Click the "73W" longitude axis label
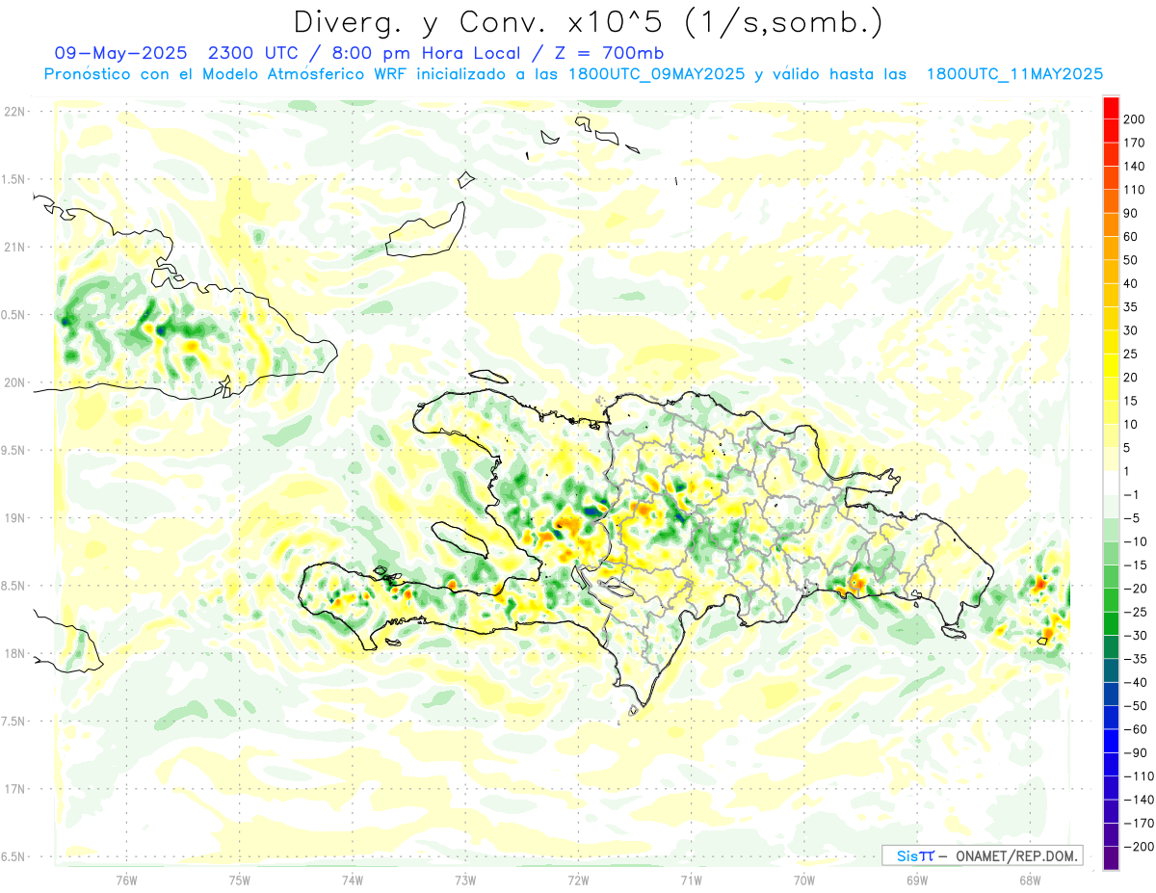 pyautogui.click(x=465, y=880)
